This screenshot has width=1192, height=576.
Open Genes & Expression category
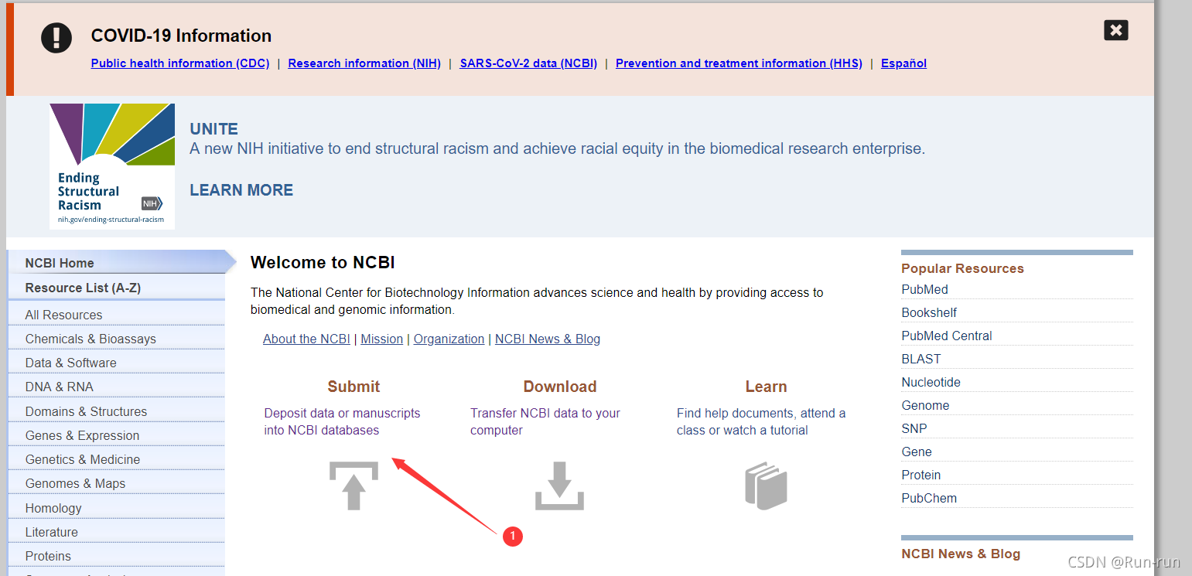coord(116,435)
